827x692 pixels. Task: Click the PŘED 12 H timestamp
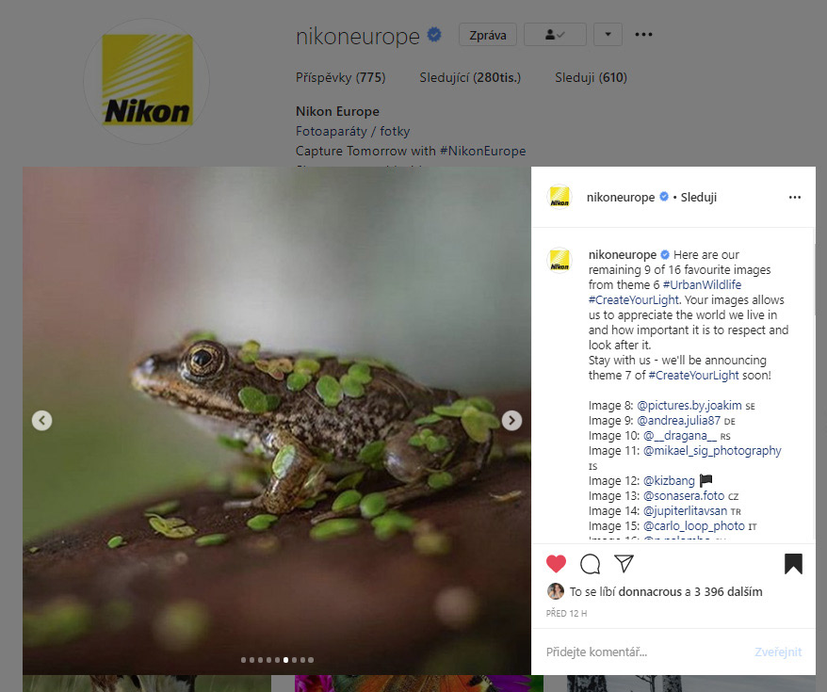(566, 614)
